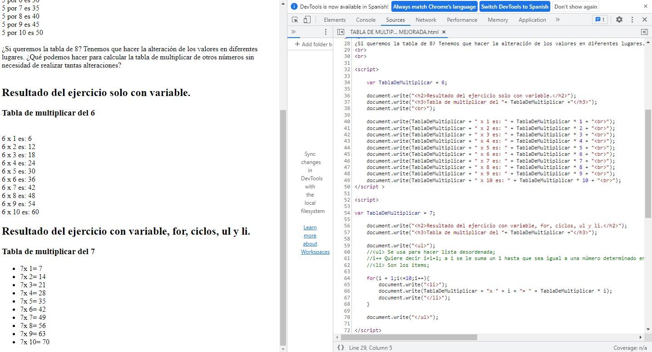Click heading 'Resultado del ejercicio solo con variable.'
Image resolution: width=652 pixels, height=352 pixels.
[x=96, y=93]
